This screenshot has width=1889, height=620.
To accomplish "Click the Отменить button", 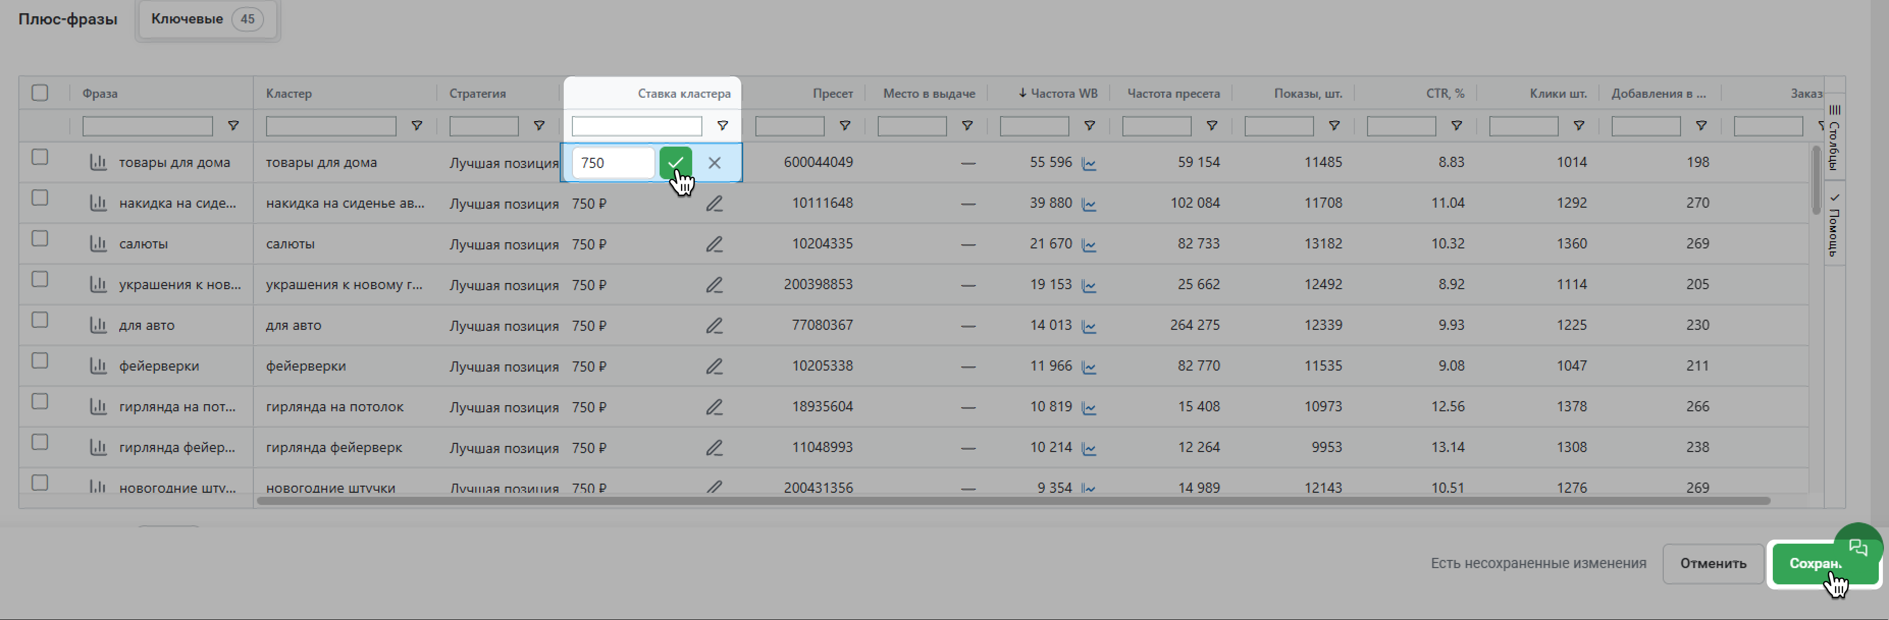I will (1712, 563).
